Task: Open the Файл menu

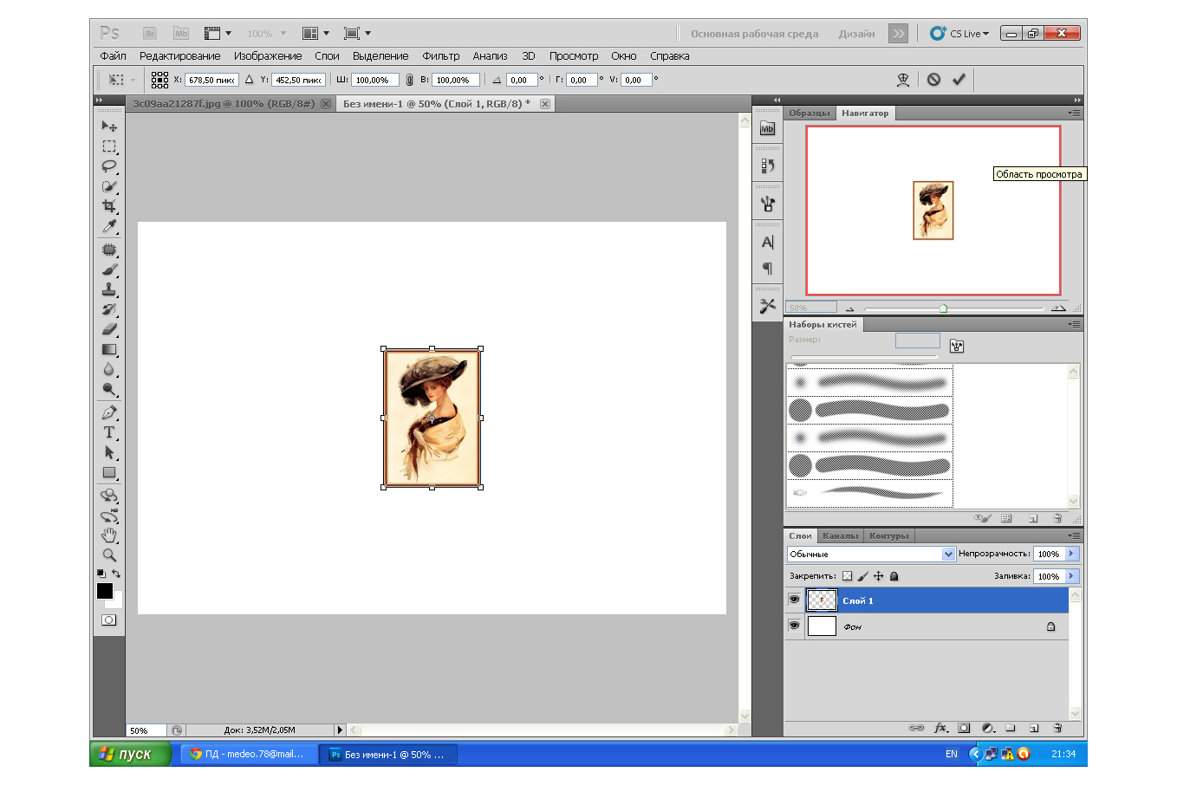Action: coord(114,56)
